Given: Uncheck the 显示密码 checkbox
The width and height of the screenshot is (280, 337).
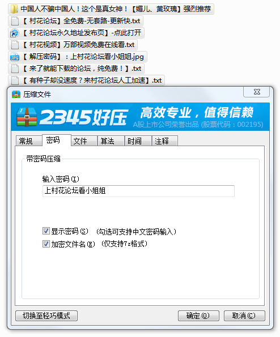Looking at the screenshot, I should 46,231.
